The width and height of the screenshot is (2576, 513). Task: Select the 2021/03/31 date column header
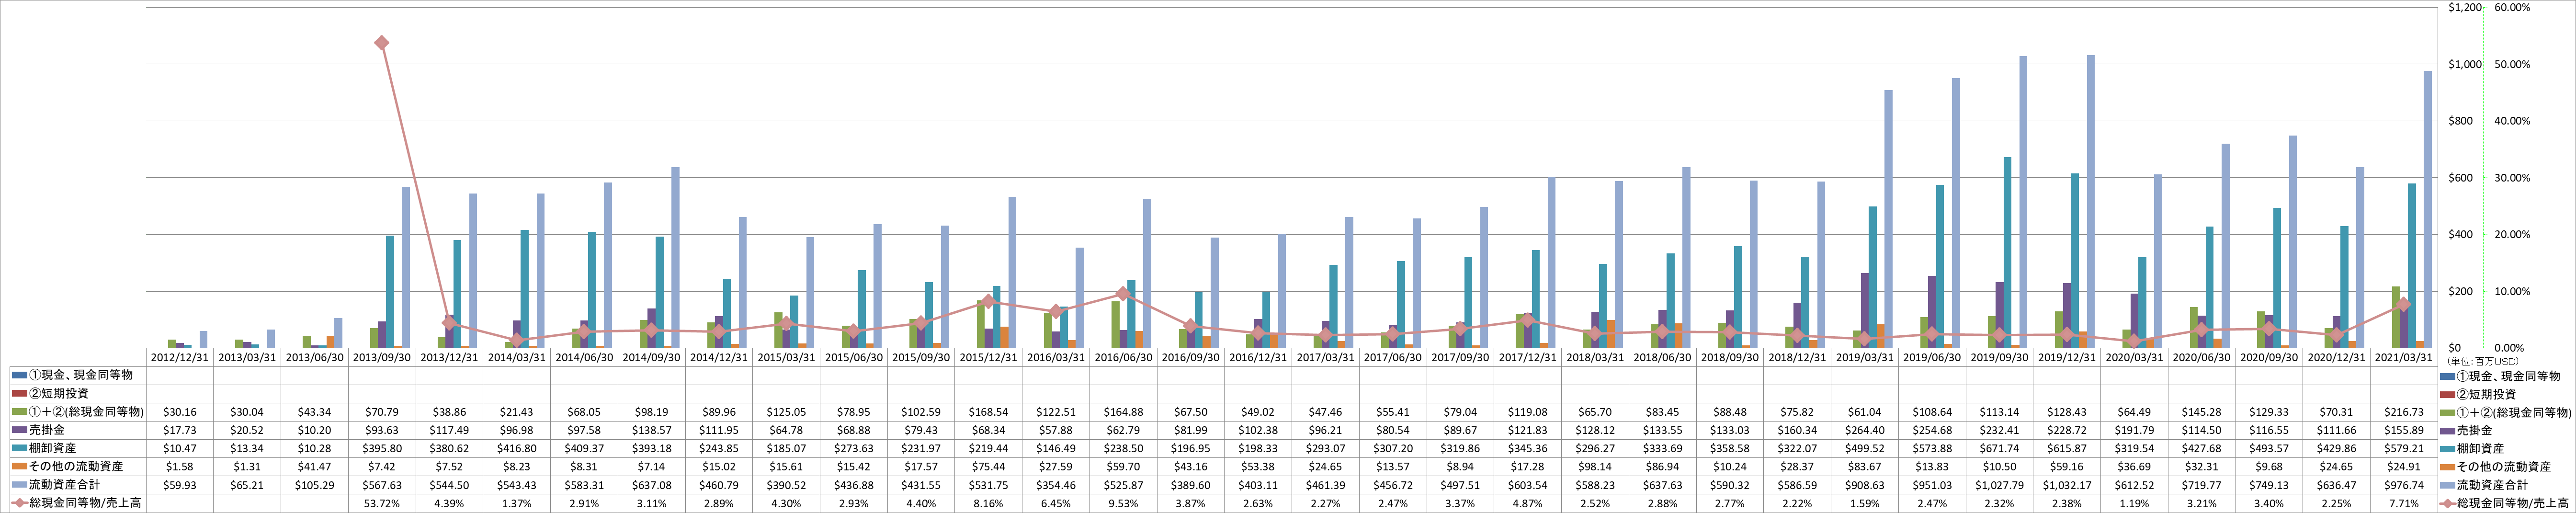coord(2405,357)
